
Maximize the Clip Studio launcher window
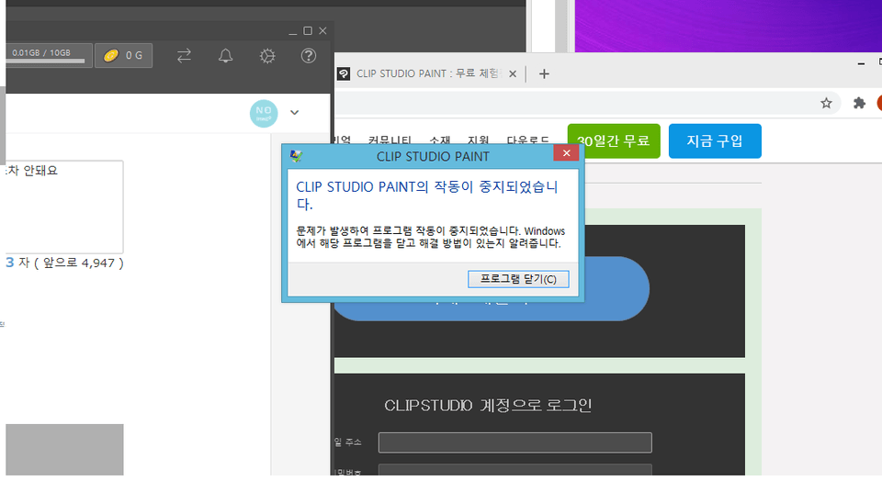[x=308, y=31]
